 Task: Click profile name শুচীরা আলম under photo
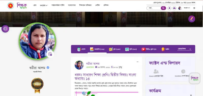[37, 68]
